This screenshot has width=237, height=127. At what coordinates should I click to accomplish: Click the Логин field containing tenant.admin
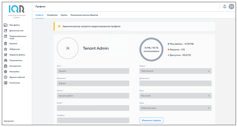click(x=93, y=96)
